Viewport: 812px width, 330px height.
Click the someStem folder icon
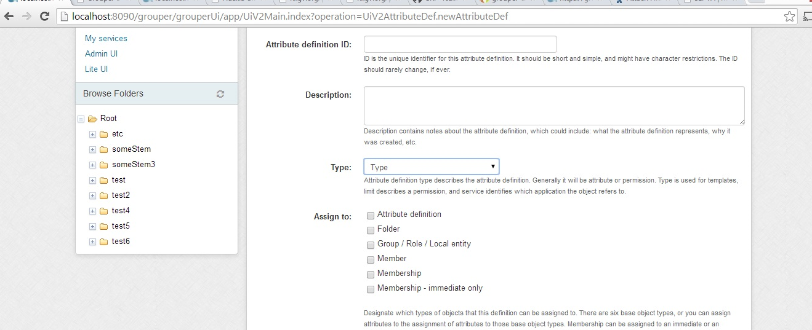coord(103,149)
